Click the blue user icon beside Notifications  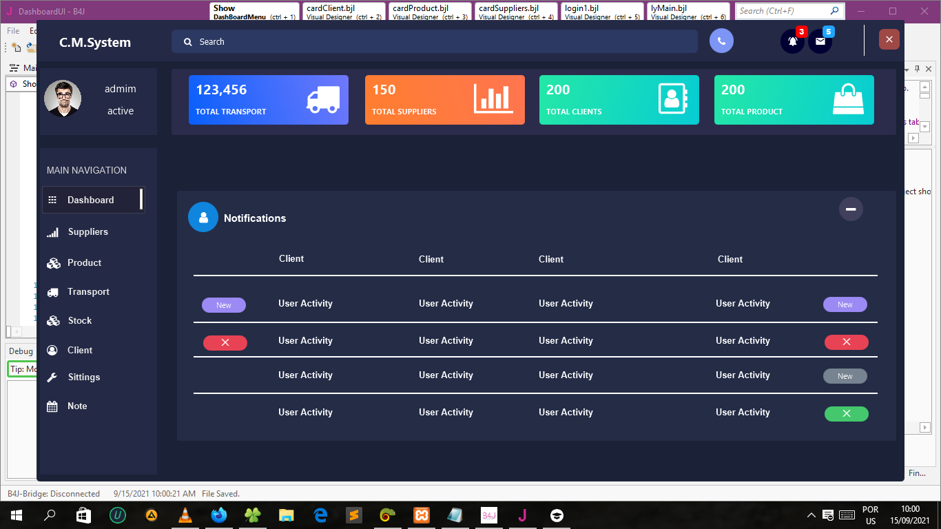point(203,217)
